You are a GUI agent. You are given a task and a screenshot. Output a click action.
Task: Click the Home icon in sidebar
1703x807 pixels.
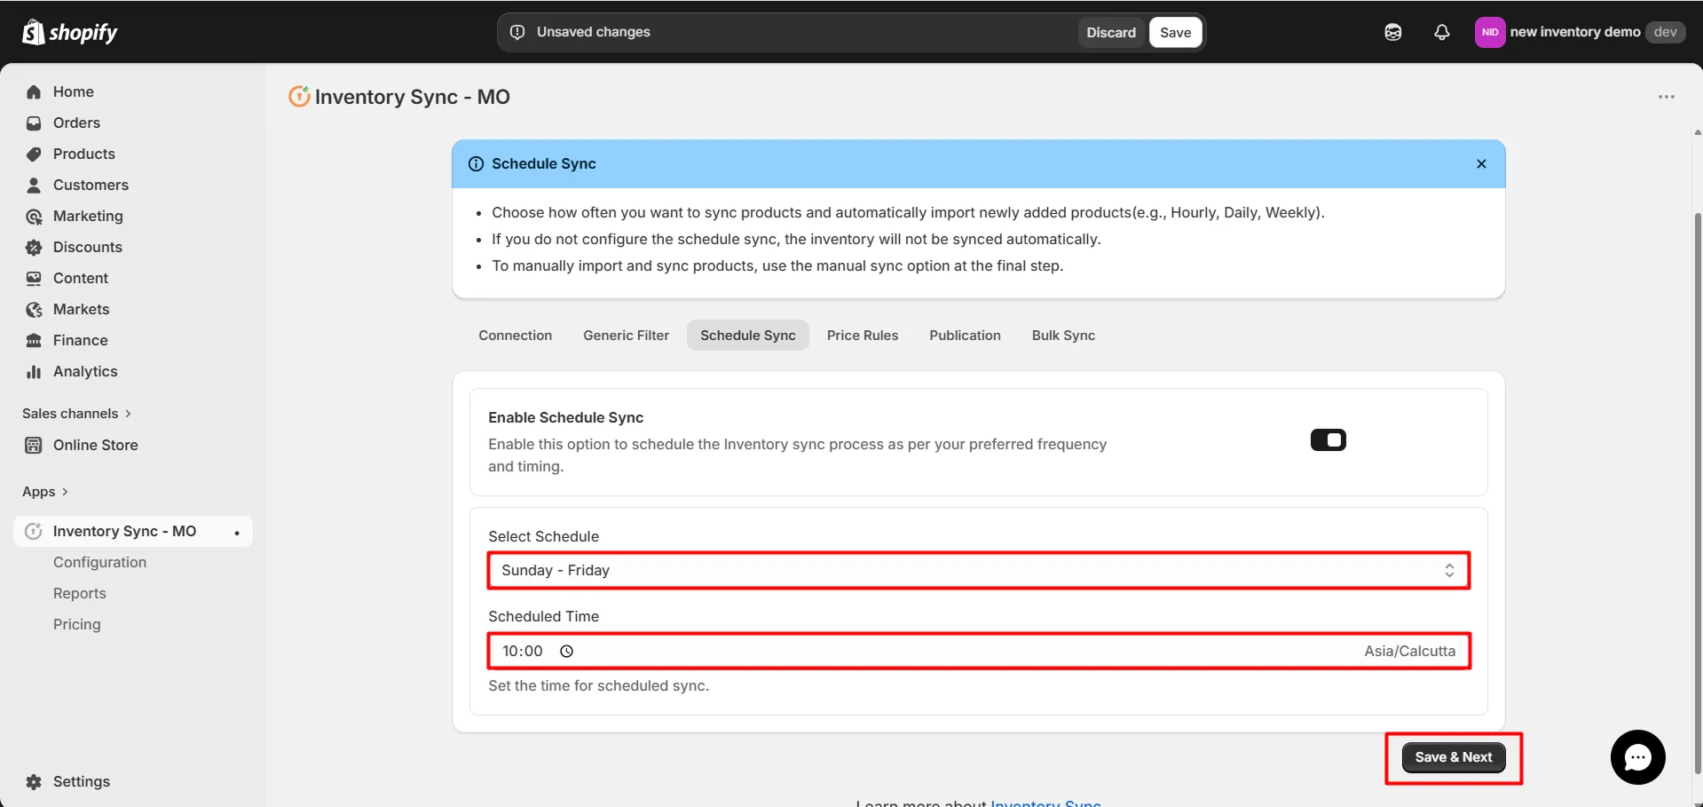[x=33, y=91]
